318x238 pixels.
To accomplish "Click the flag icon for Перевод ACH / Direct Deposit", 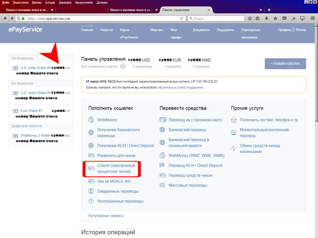I will coord(162,165).
